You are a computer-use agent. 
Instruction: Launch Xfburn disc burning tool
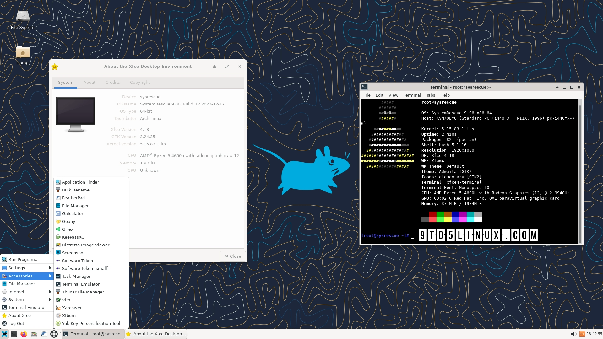pyautogui.click(x=69, y=315)
